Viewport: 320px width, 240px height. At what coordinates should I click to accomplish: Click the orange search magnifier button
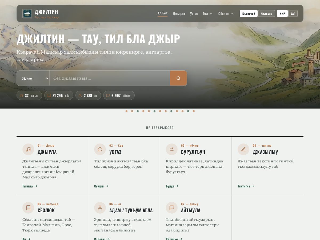click(179, 78)
